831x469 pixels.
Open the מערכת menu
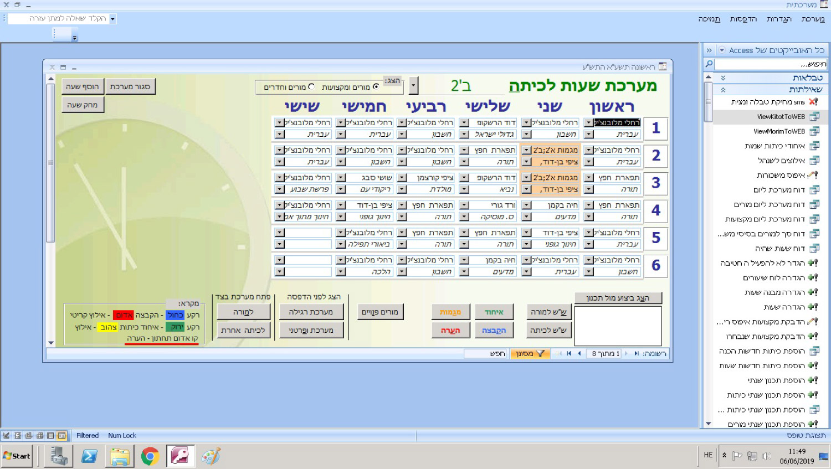point(813,19)
